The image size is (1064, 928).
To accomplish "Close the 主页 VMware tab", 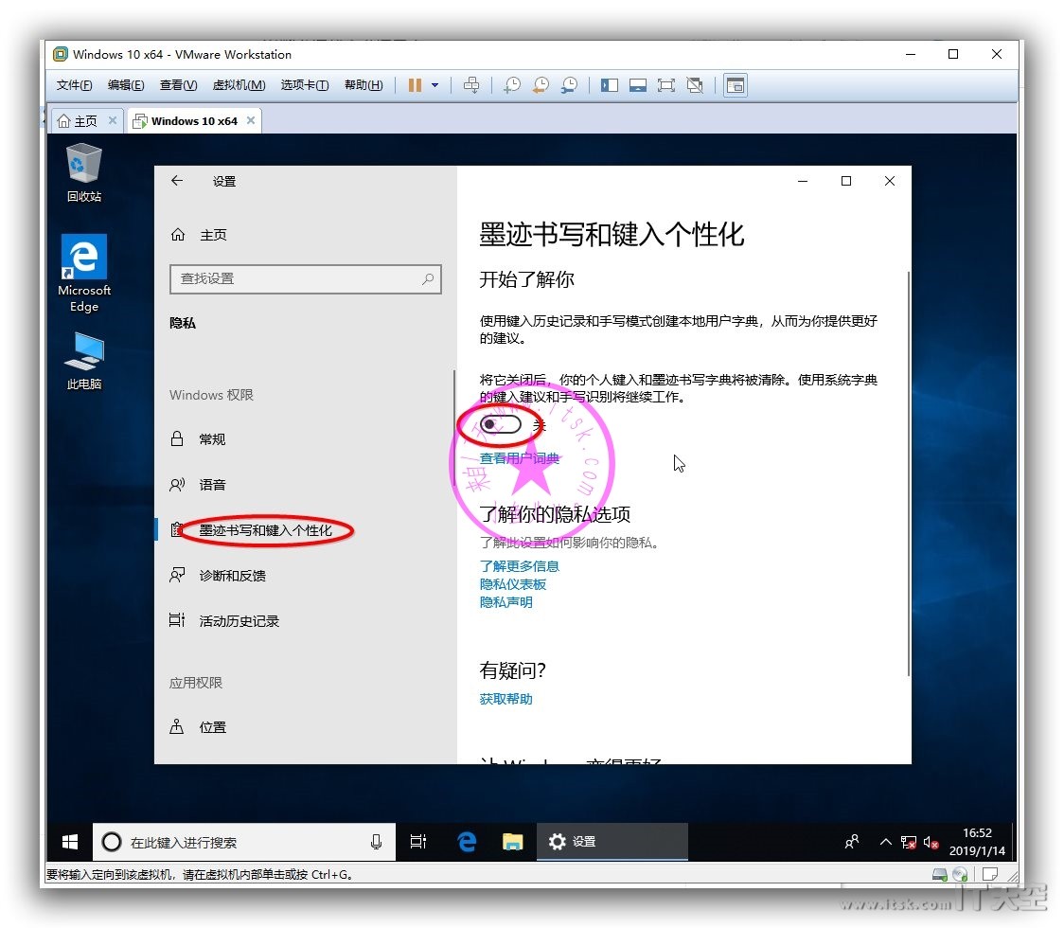I will point(113,120).
